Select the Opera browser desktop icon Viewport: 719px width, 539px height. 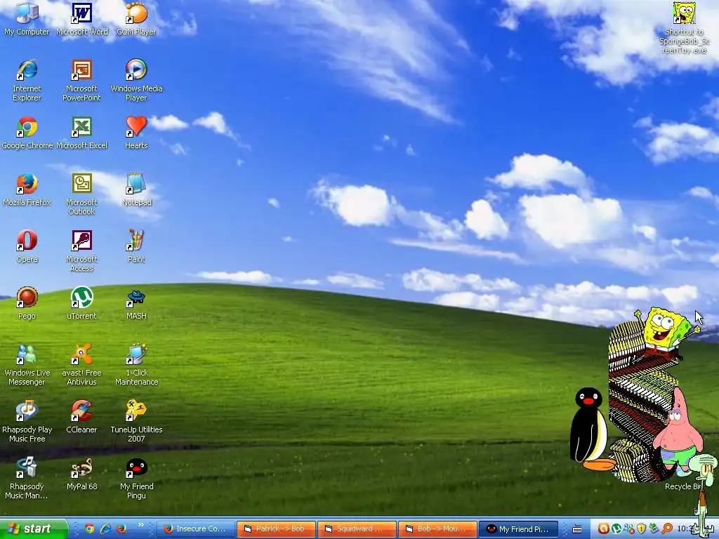click(27, 246)
